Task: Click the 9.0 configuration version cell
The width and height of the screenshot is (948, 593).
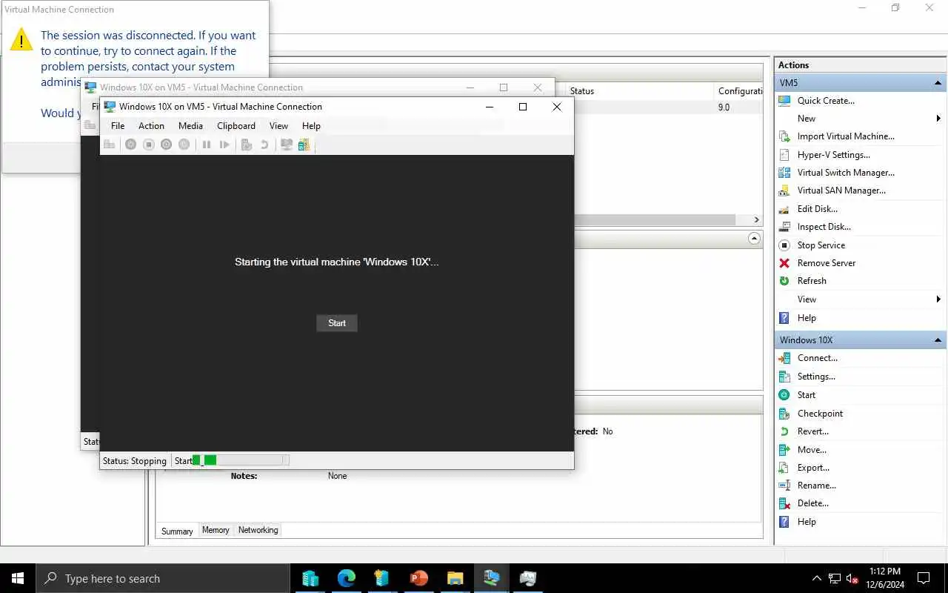Action: point(724,107)
